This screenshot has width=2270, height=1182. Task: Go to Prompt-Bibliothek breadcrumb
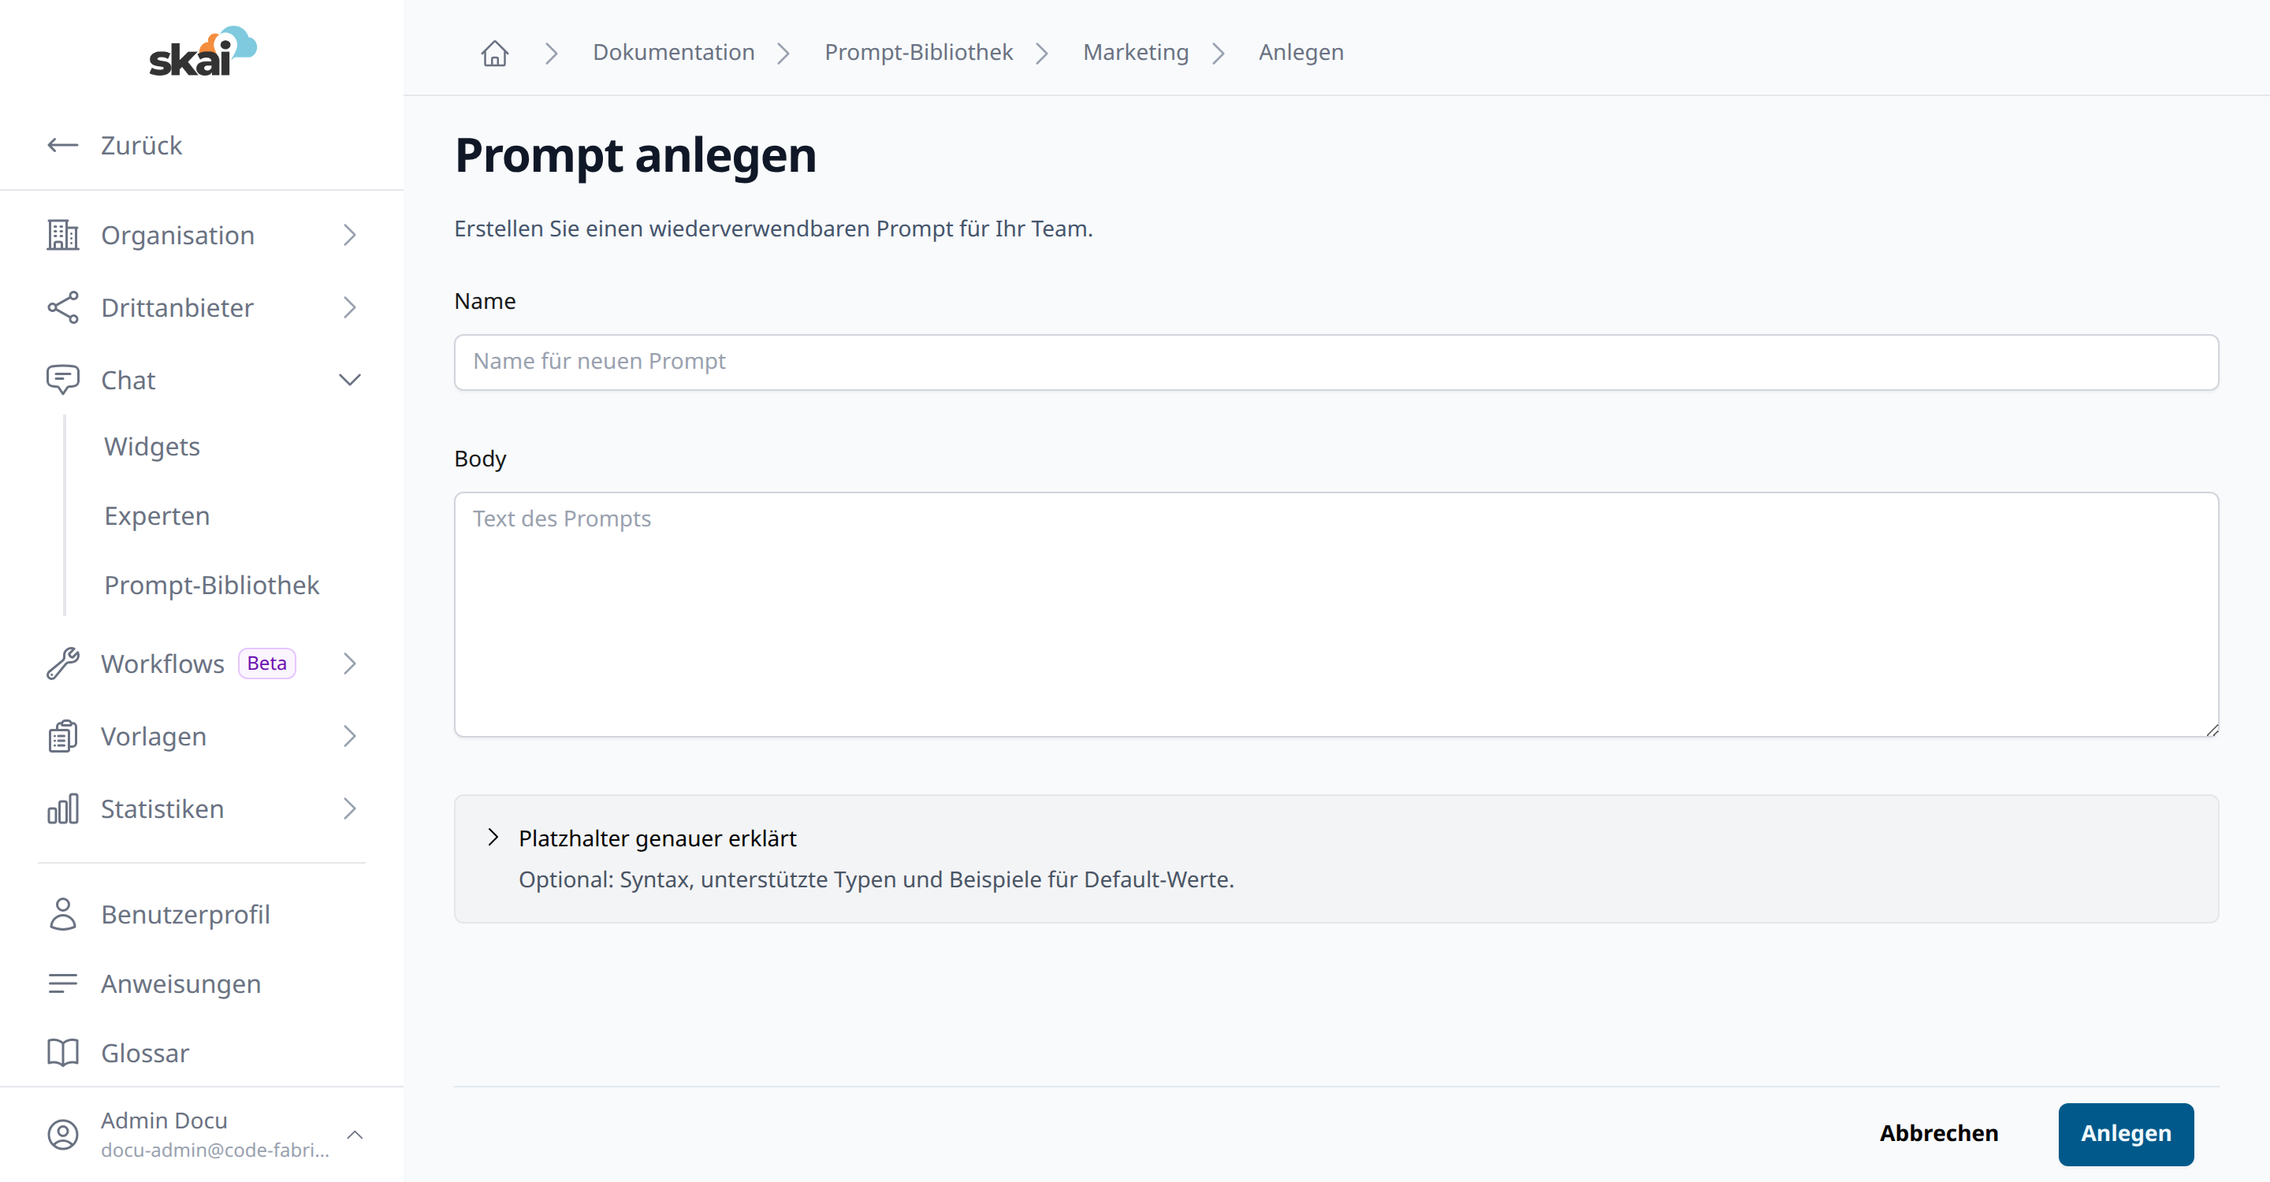(x=919, y=52)
